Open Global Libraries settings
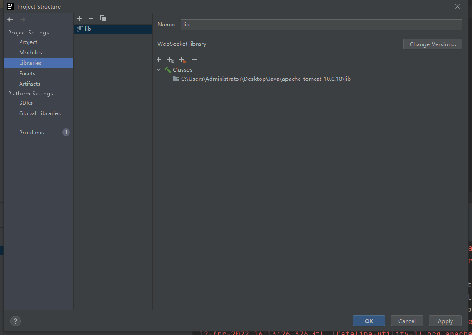Image resolution: width=472 pixels, height=335 pixels. coord(40,113)
